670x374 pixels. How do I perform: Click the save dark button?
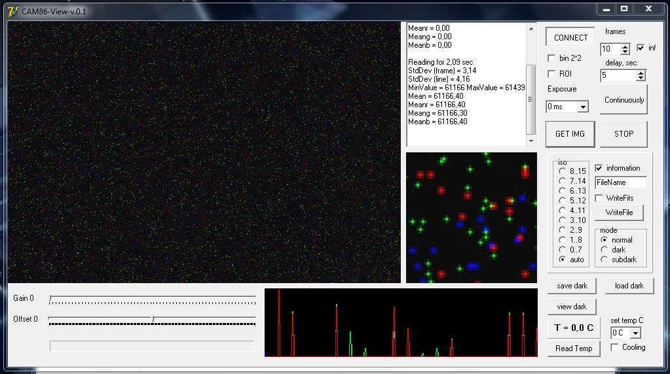click(572, 286)
